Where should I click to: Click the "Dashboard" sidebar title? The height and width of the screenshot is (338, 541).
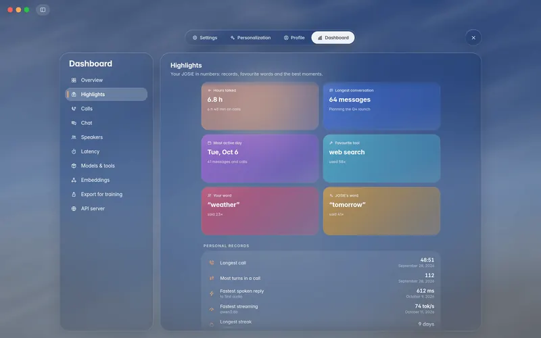(91, 64)
